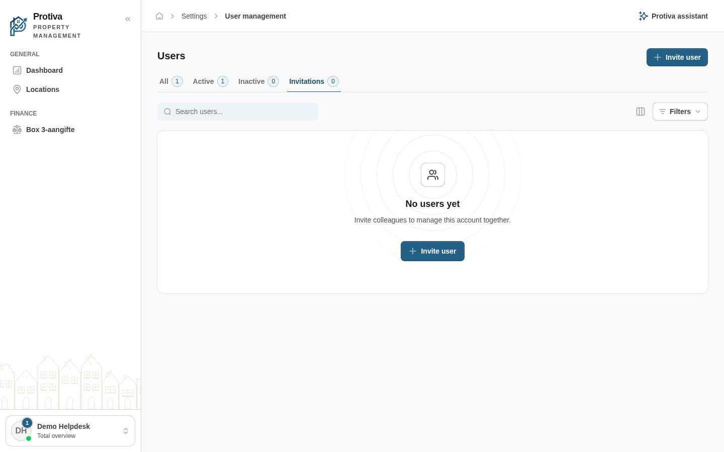Select the Invitations tab
The width and height of the screenshot is (724, 452).
pyautogui.click(x=314, y=81)
